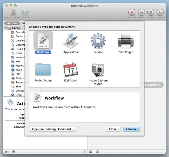Select the Image Capture Plugin icon
This screenshot has width=169, height=157.
pyautogui.click(x=98, y=70)
